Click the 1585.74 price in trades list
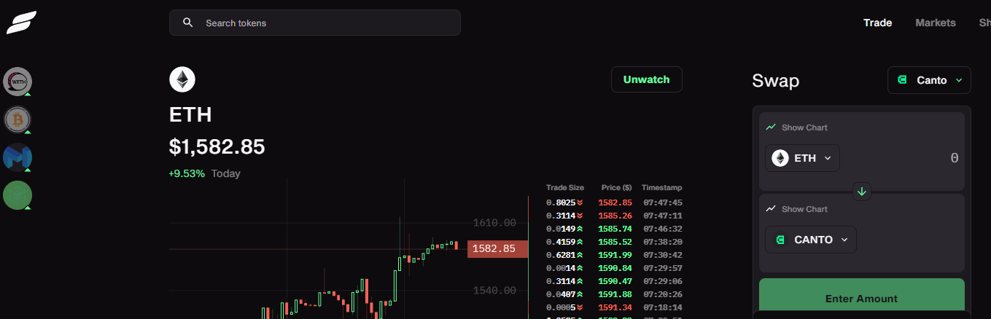Image resolution: width=991 pixels, height=319 pixels. point(614,229)
